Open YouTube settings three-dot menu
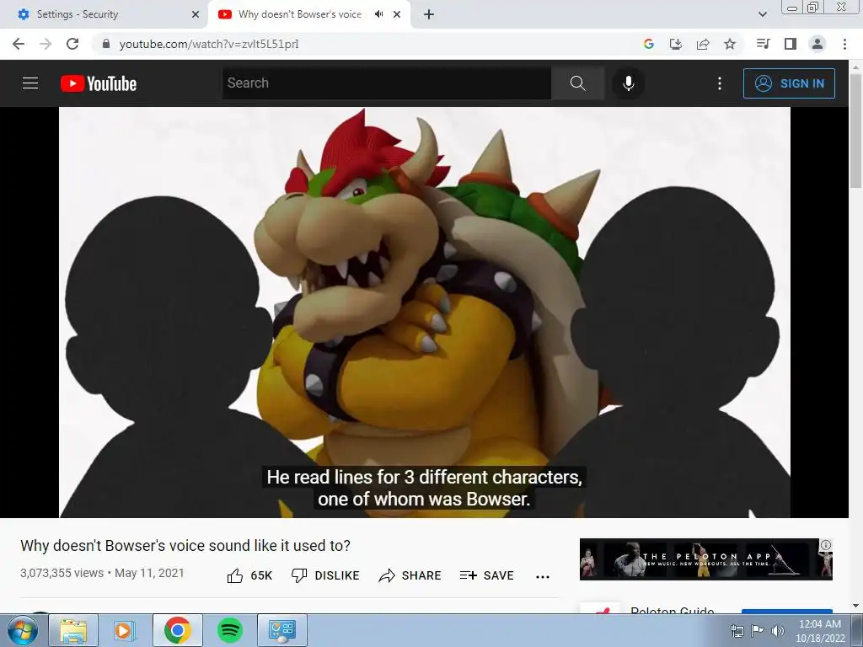 click(720, 83)
